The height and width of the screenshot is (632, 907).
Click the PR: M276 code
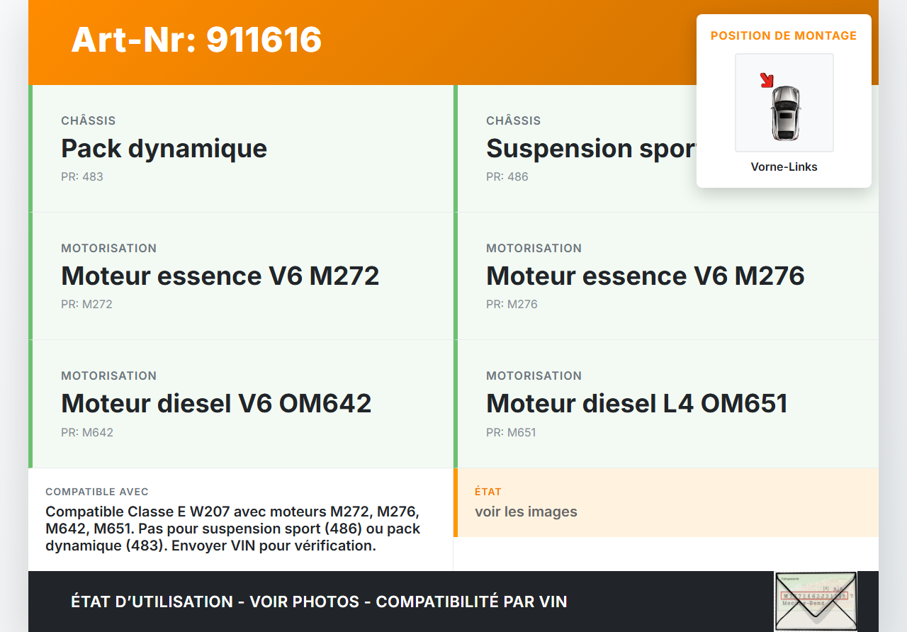pyautogui.click(x=512, y=304)
